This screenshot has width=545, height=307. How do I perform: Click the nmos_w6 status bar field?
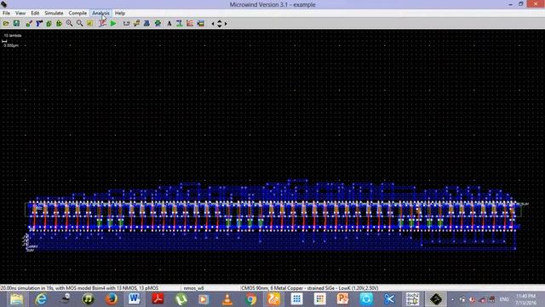pyautogui.click(x=193, y=288)
